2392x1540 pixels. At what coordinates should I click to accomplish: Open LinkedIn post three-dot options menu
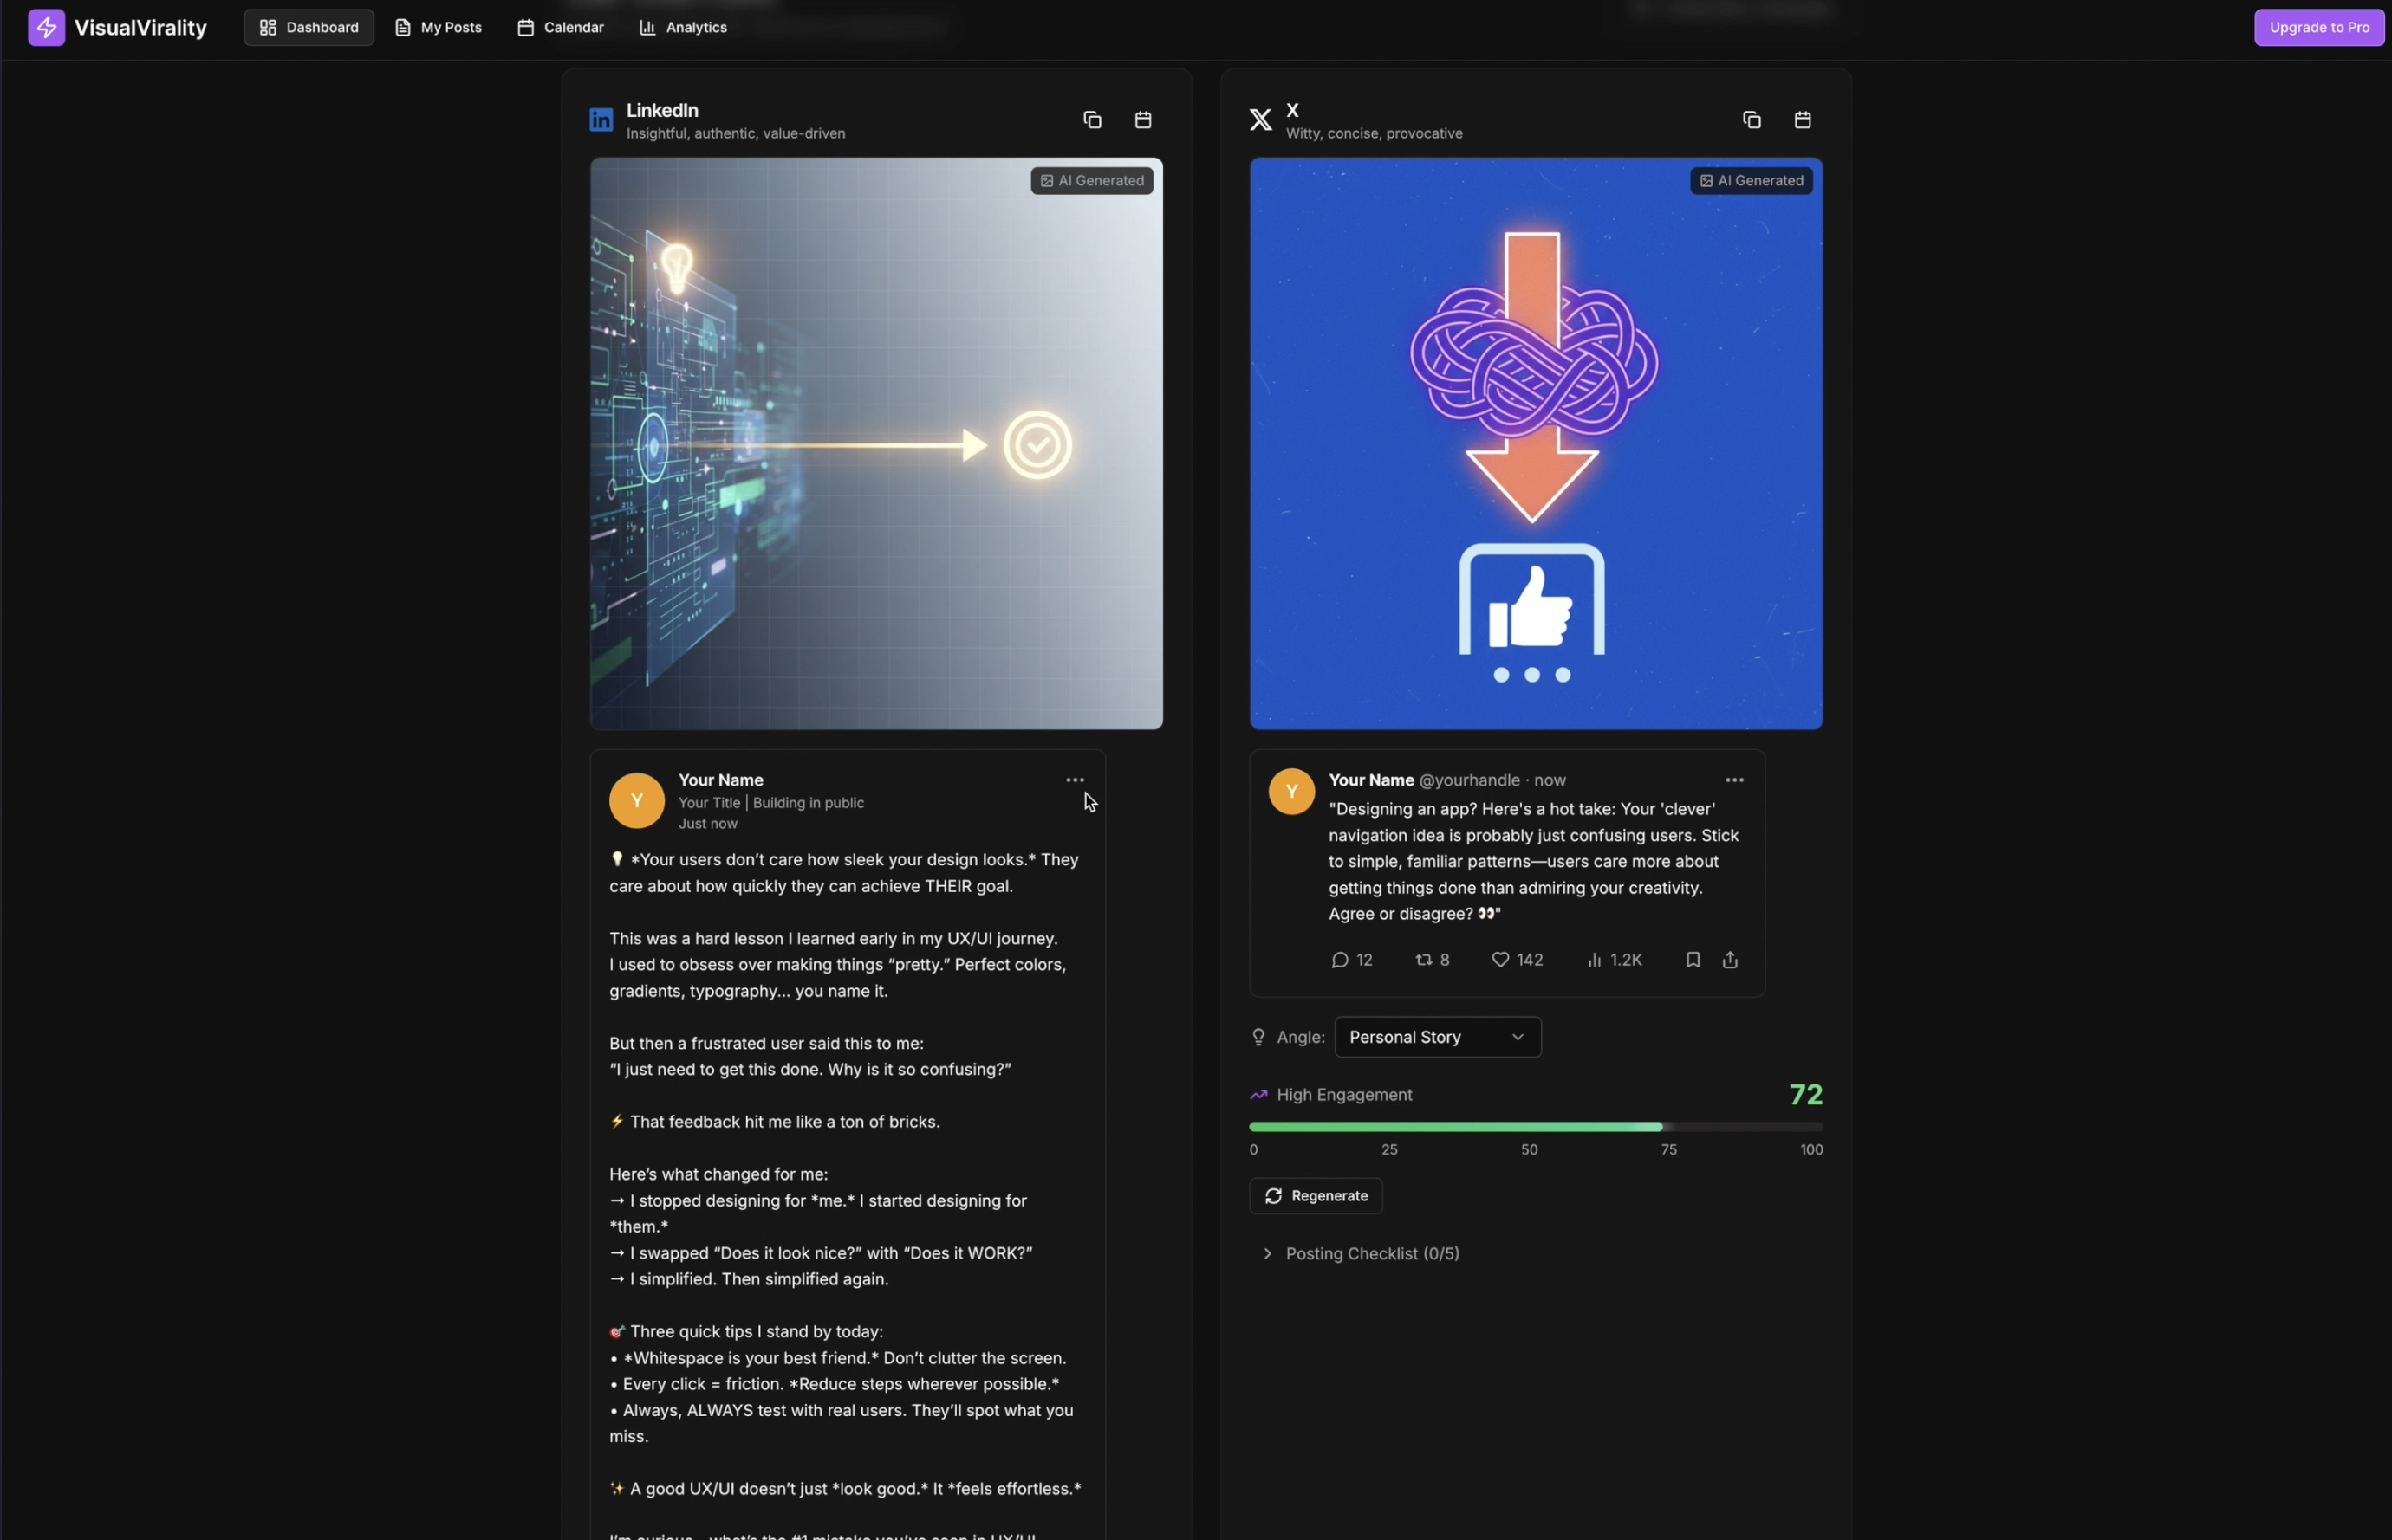1075,780
